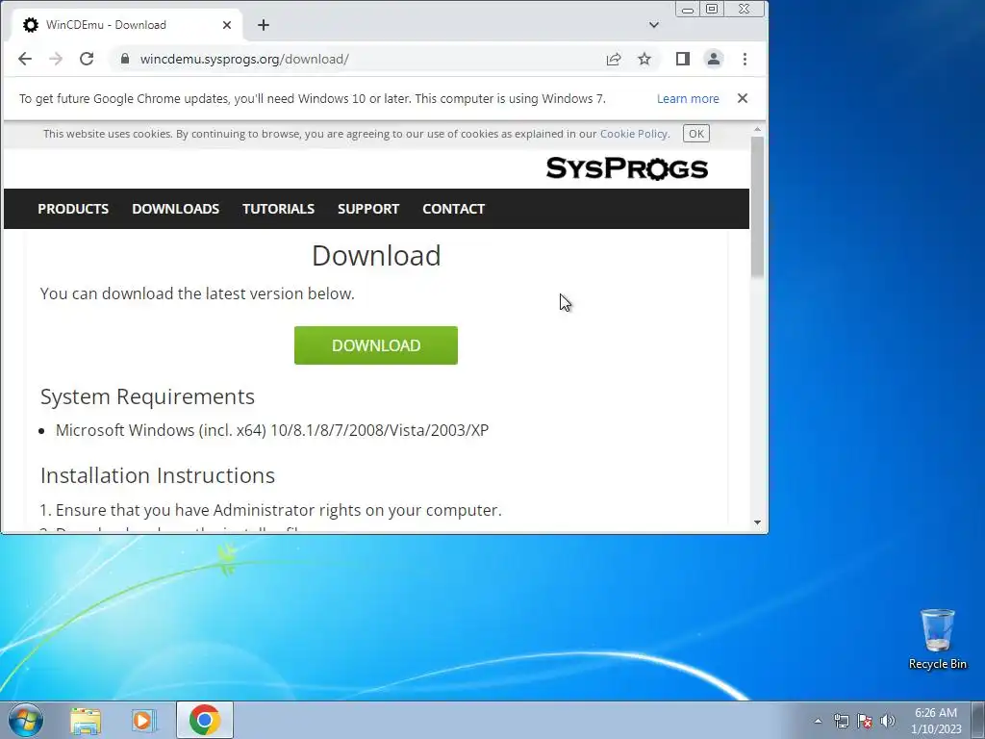This screenshot has width=985, height=739.
Task: Open the Action Center flag icon
Action: coord(865,721)
